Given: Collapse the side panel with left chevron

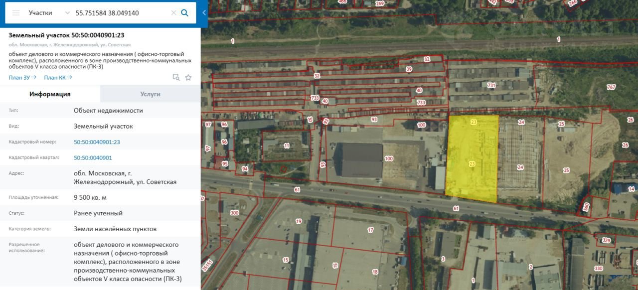Looking at the screenshot, I should click(x=204, y=13).
